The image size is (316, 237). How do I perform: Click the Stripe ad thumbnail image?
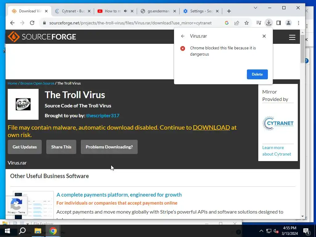click(33, 205)
